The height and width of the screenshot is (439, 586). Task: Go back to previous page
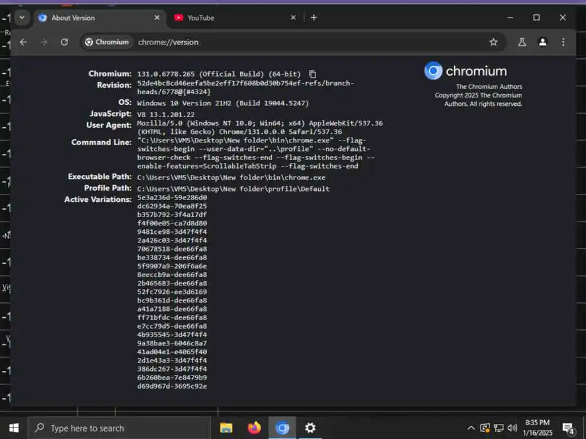(x=23, y=42)
